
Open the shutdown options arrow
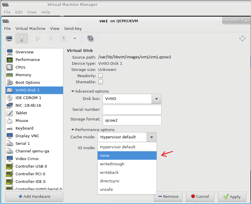(74, 38)
